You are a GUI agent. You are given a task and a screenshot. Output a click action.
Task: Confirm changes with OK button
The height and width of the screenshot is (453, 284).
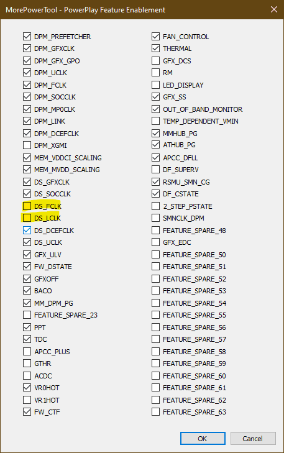coord(203,439)
